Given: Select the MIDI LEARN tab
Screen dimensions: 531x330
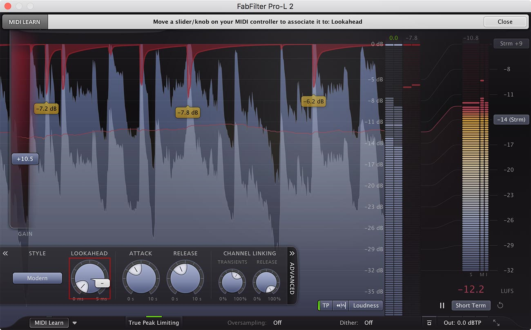Looking at the screenshot, I should coord(25,22).
